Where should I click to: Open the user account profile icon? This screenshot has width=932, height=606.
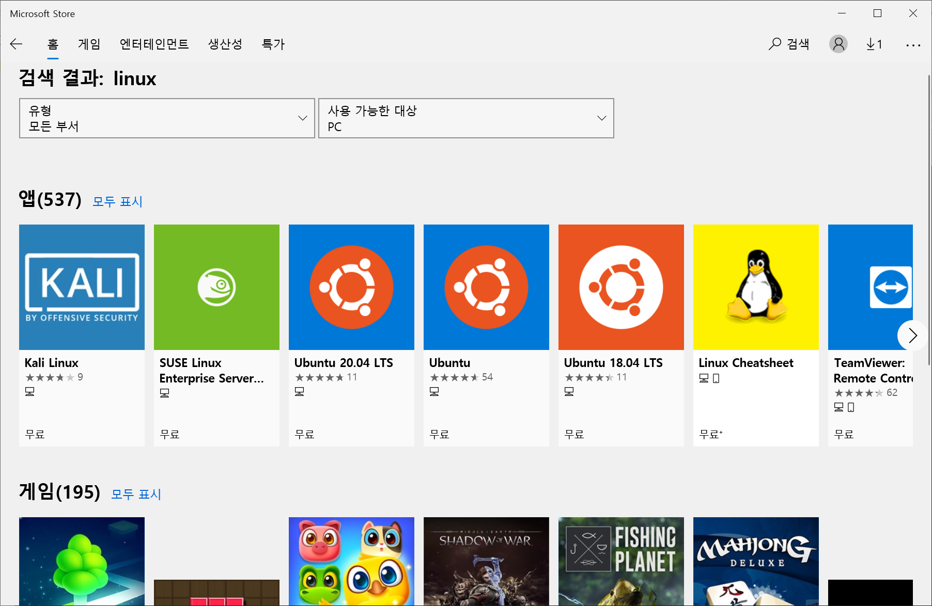(x=838, y=44)
